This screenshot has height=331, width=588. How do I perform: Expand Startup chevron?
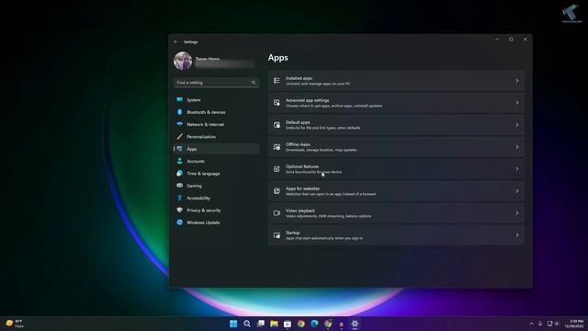tap(517, 235)
